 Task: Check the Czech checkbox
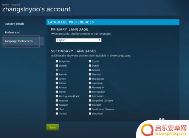[x=90, y=61]
